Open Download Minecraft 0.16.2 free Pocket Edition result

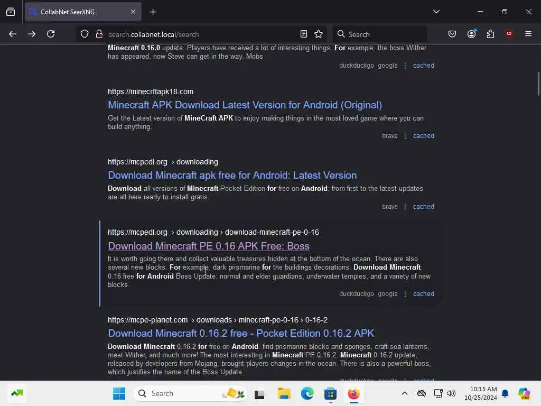(241, 334)
